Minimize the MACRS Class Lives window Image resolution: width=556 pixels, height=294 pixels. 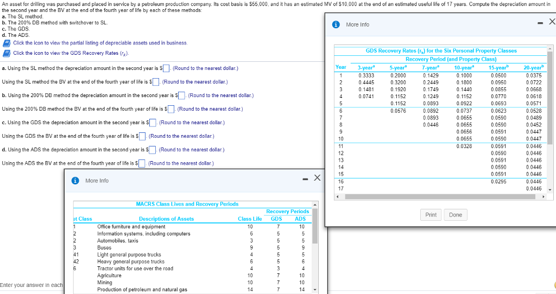tap(305, 179)
